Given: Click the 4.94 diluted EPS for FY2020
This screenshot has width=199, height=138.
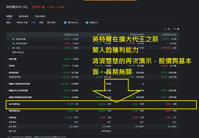Looking at the screenshot, I should click(175, 111).
